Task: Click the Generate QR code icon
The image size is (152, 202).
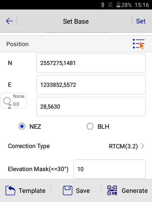Action: [x=112, y=190]
